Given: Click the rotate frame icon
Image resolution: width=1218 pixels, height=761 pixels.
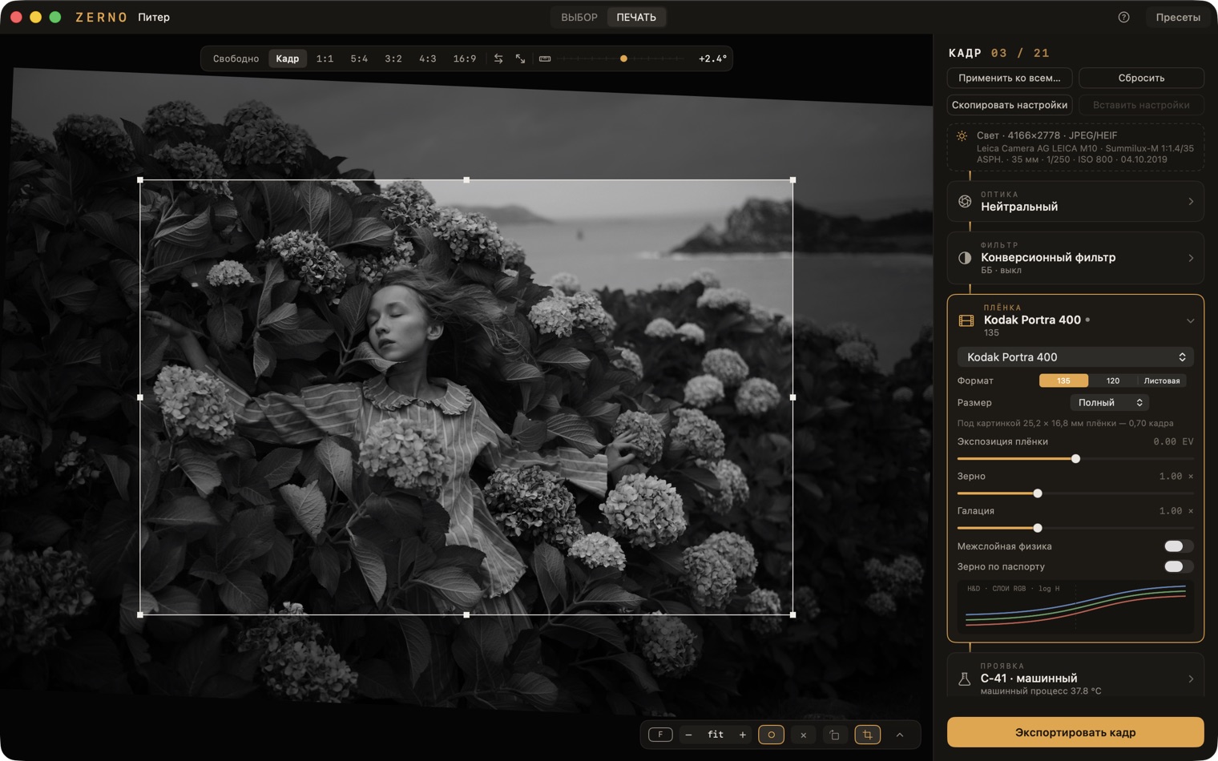Looking at the screenshot, I should [x=835, y=735].
